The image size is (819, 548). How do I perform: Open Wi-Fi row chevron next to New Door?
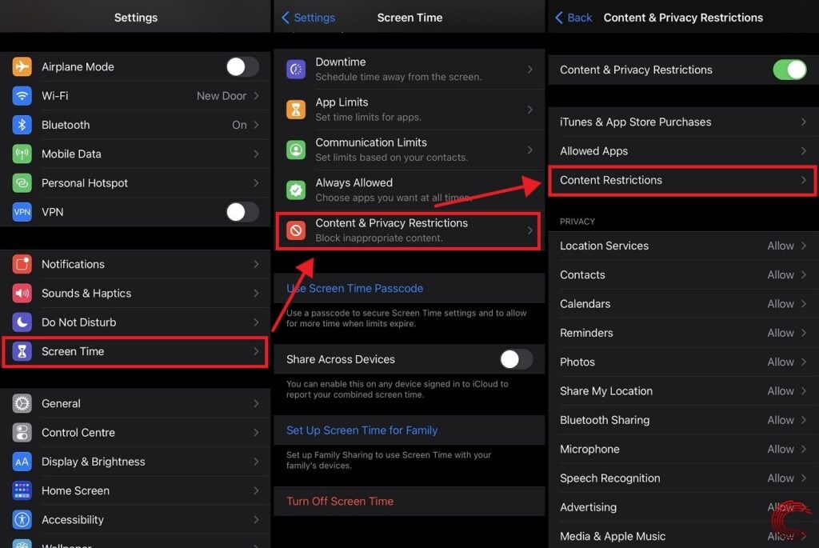[257, 96]
